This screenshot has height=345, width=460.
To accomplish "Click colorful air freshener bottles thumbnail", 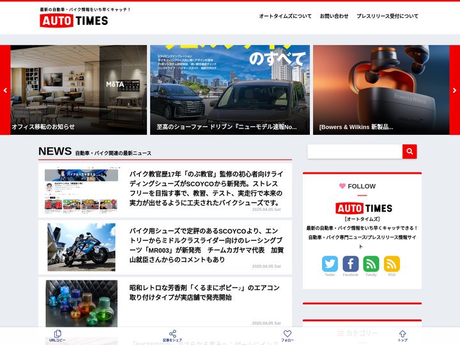I will point(82,303).
